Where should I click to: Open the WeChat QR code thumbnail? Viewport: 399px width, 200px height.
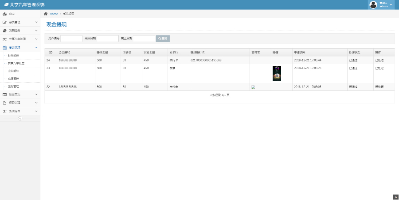(x=277, y=73)
